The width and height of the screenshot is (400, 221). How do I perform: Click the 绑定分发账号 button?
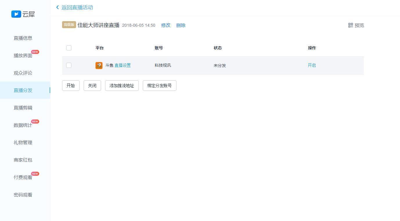(x=159, y=86)
